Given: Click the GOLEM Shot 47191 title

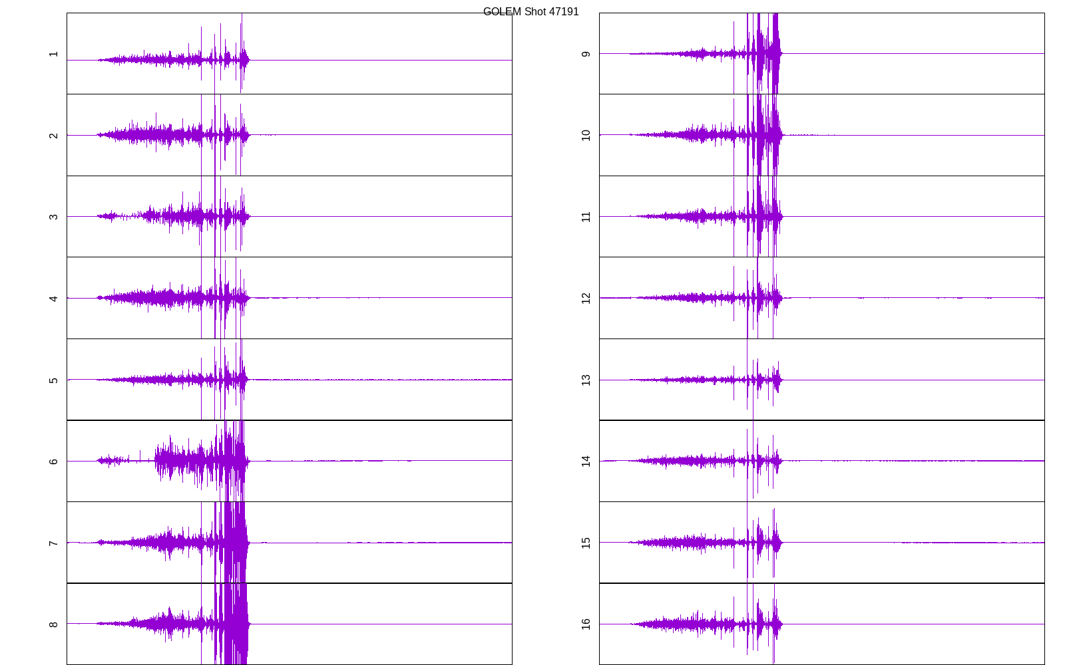Looking at the screenshot, I should [531, 12].
